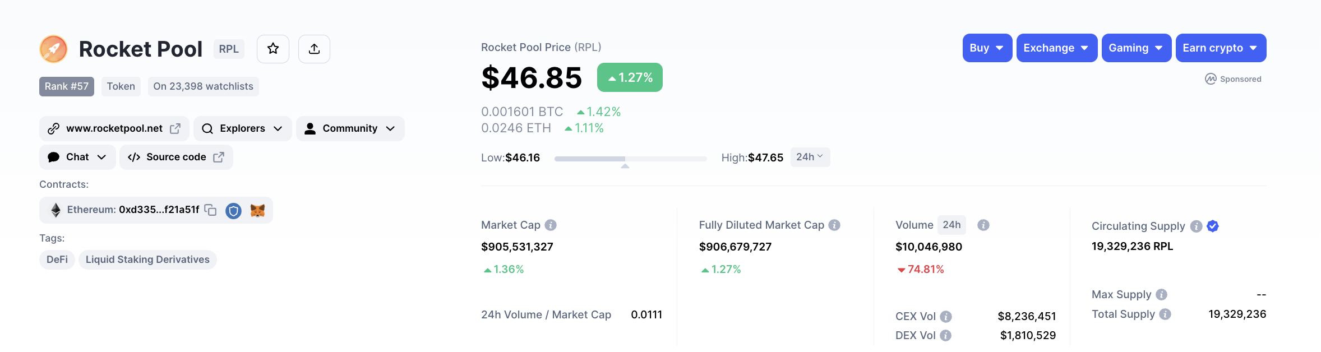Click the Rocket Pool logo icon
1321x352 pixels.
pos(54,49)
